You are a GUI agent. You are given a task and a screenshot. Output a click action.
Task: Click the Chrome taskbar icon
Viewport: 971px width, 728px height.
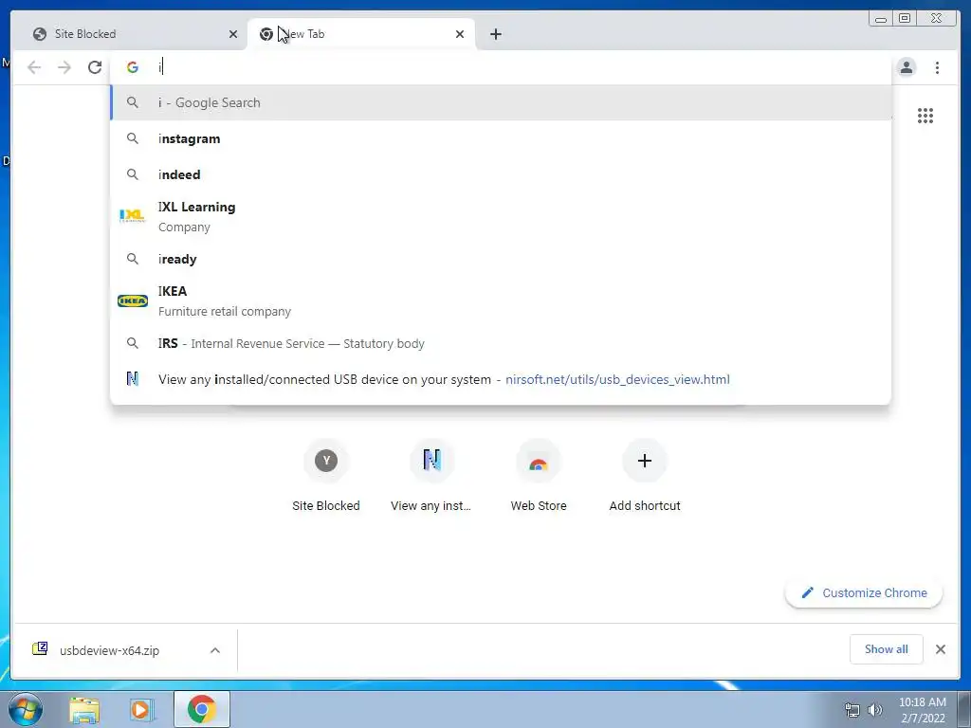(x=202, y=709)
